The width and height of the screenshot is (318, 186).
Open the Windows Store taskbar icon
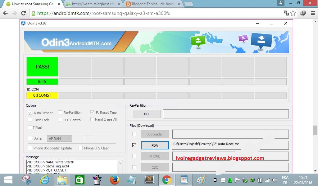(x=79, y=180)
